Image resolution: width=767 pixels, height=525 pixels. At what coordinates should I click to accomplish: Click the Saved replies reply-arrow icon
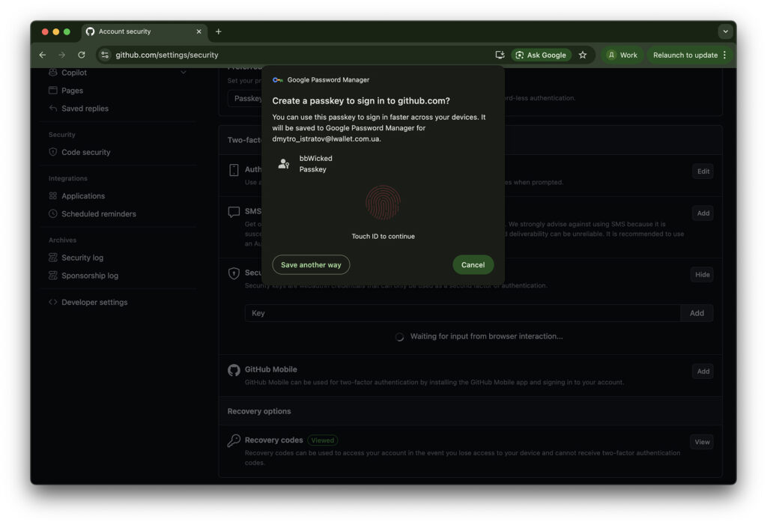coord(53,108)
